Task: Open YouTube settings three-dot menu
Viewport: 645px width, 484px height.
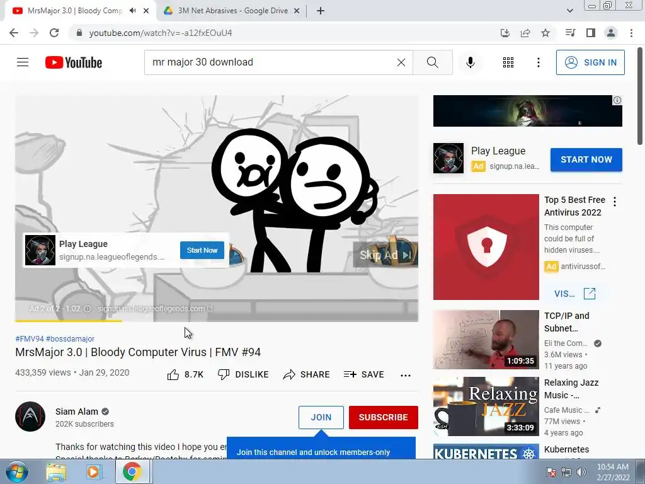Action: click(538, 62)
